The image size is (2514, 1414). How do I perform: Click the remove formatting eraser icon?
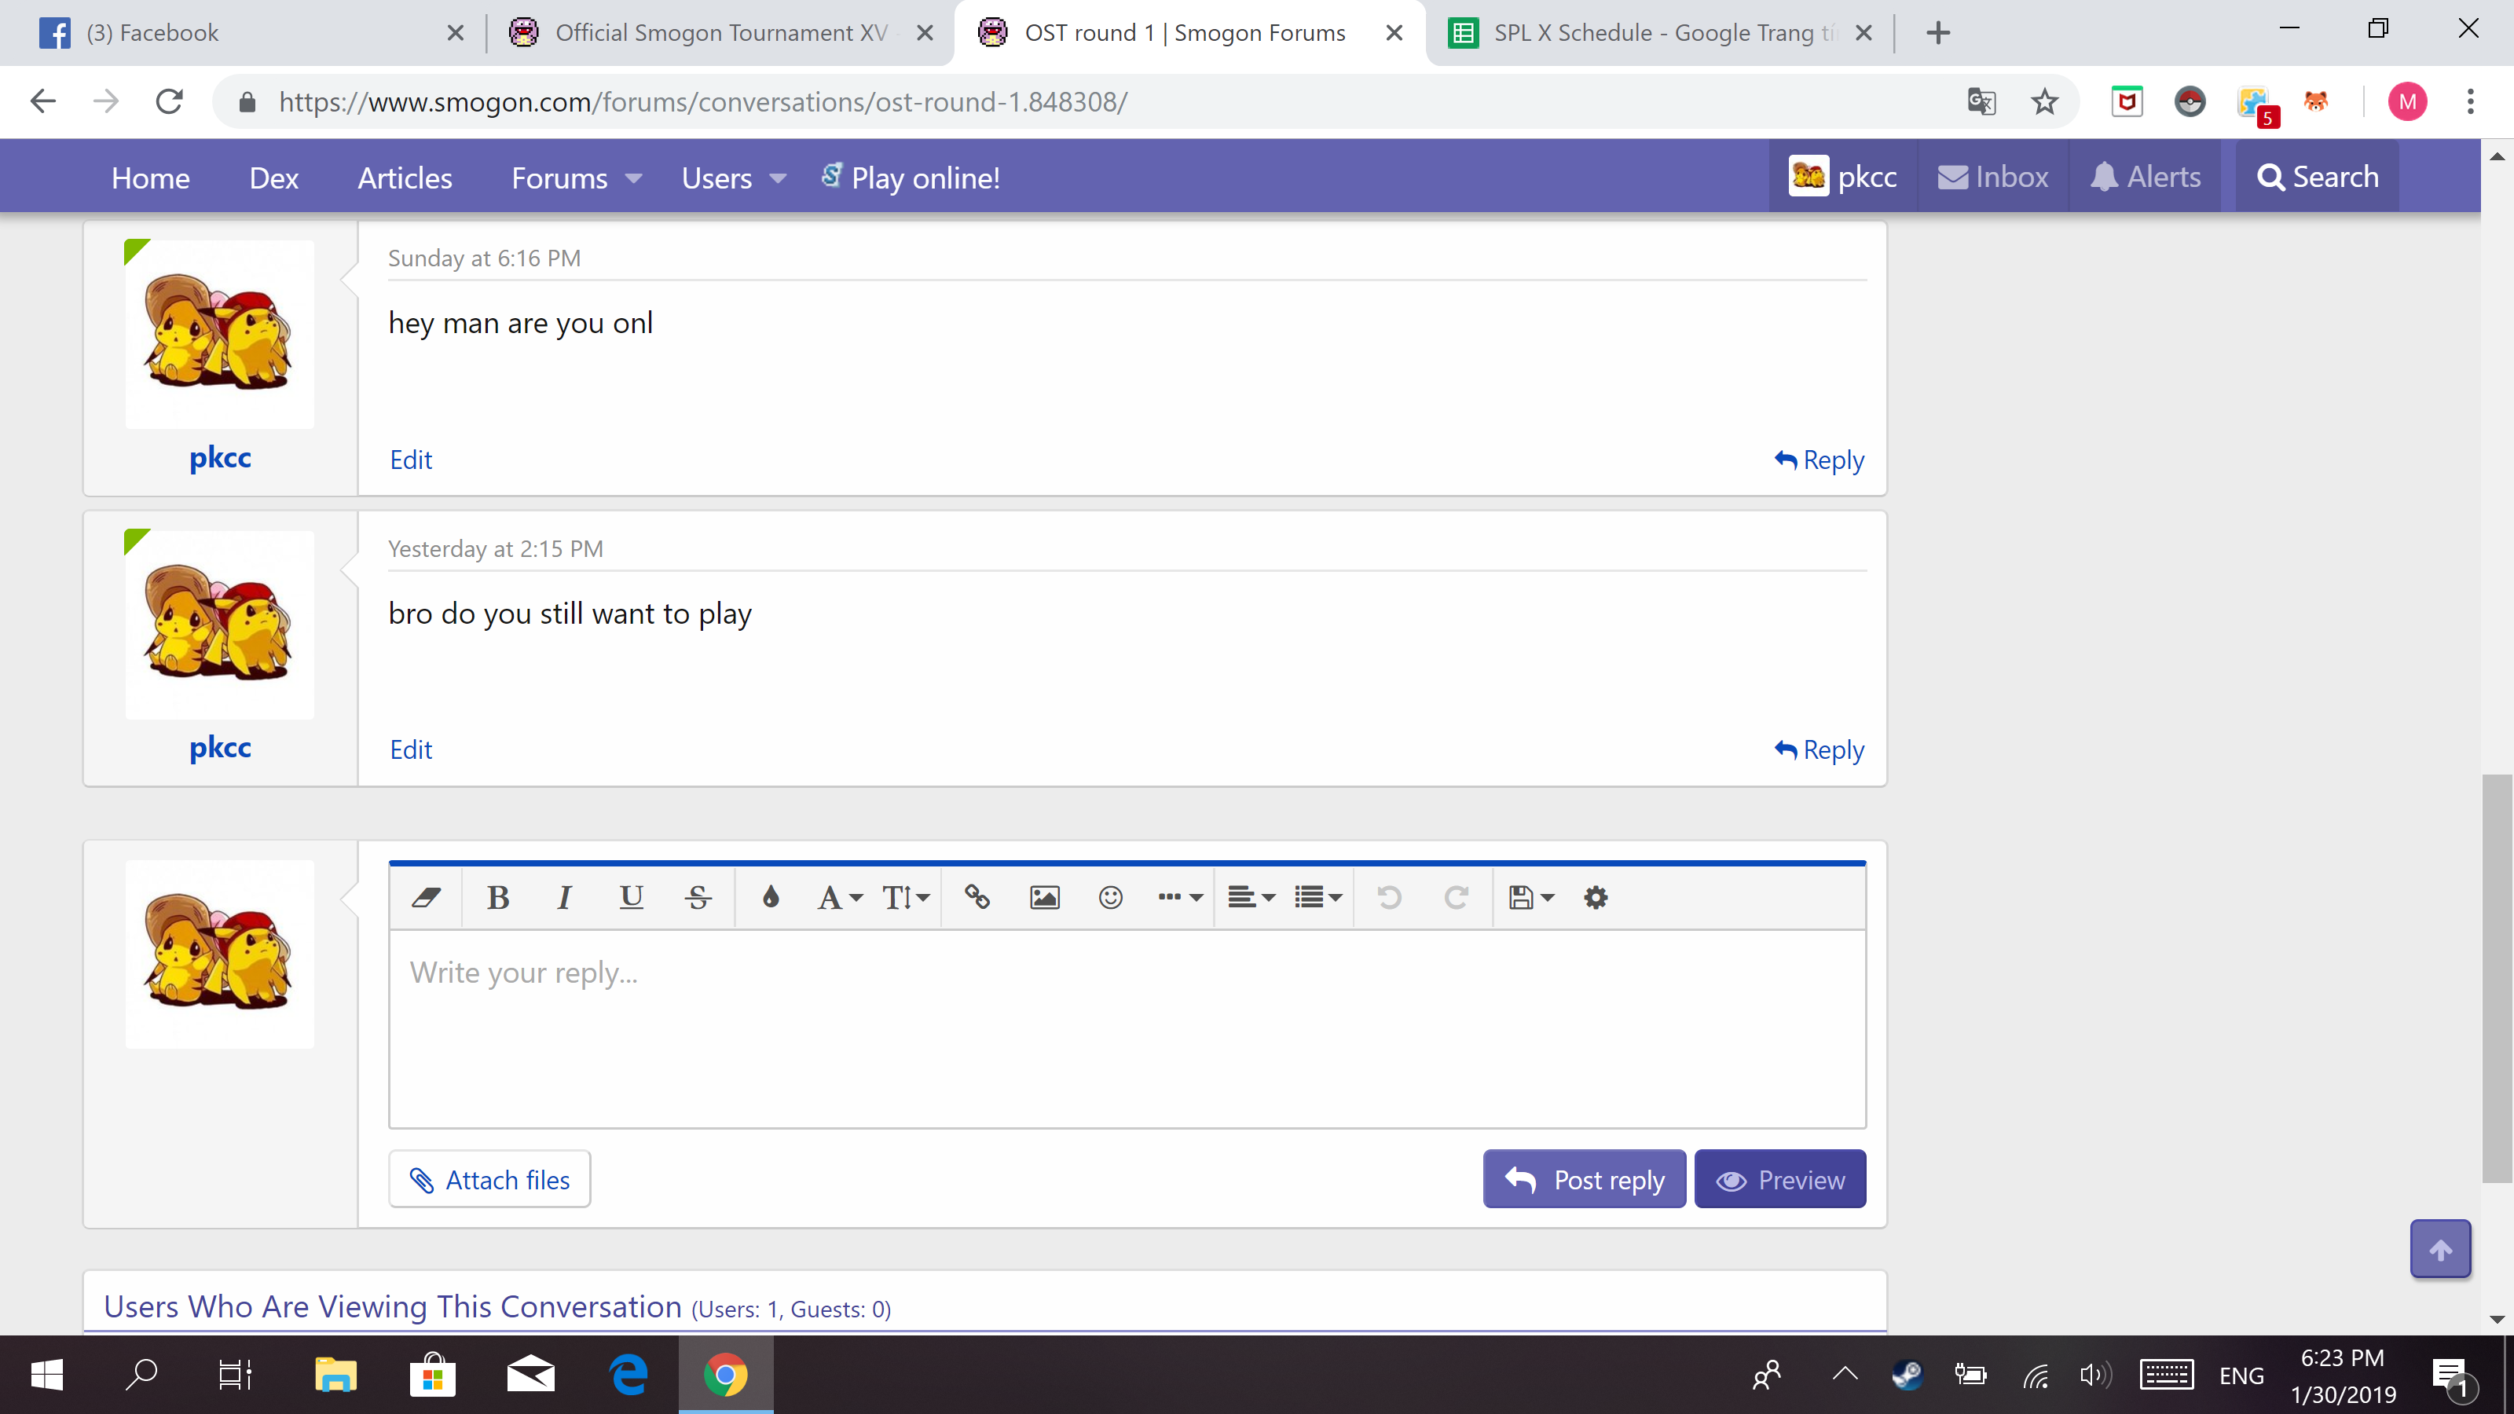426,897
